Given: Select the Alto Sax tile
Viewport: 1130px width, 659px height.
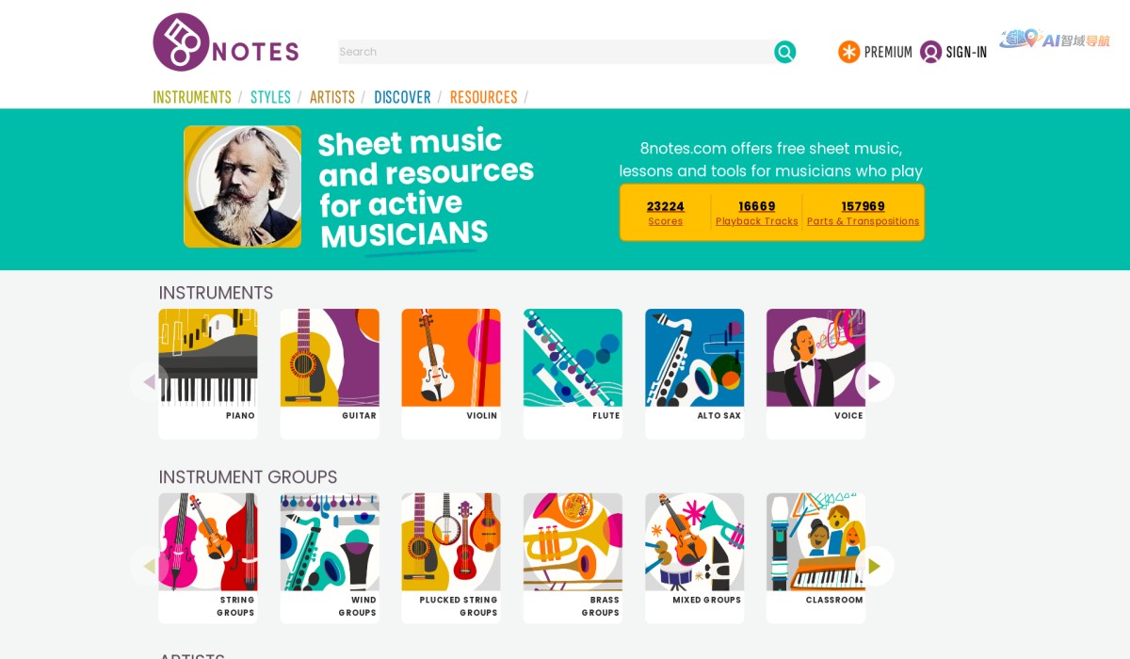Looking at the screenshot, I should (x=694, y=359).
